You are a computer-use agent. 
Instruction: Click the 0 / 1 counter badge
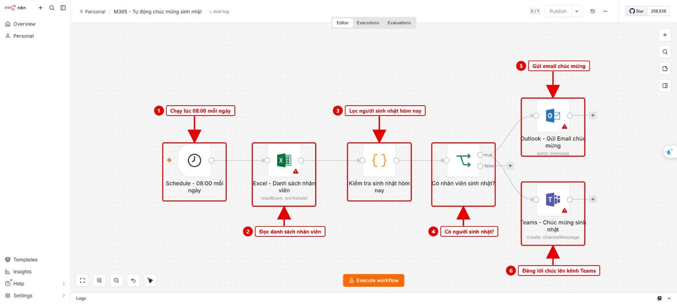[x=535, y=11]
